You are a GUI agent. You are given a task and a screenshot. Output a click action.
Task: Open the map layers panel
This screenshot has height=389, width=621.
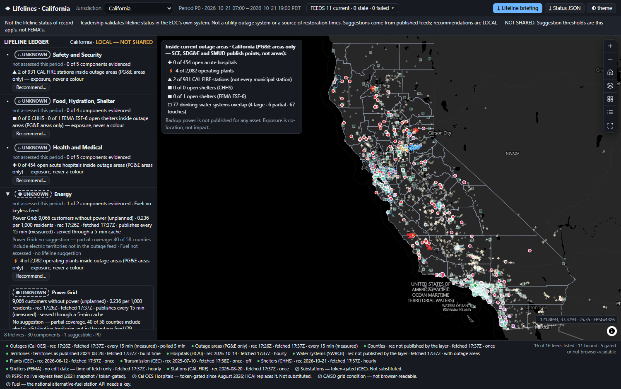[x=610, y=86]
